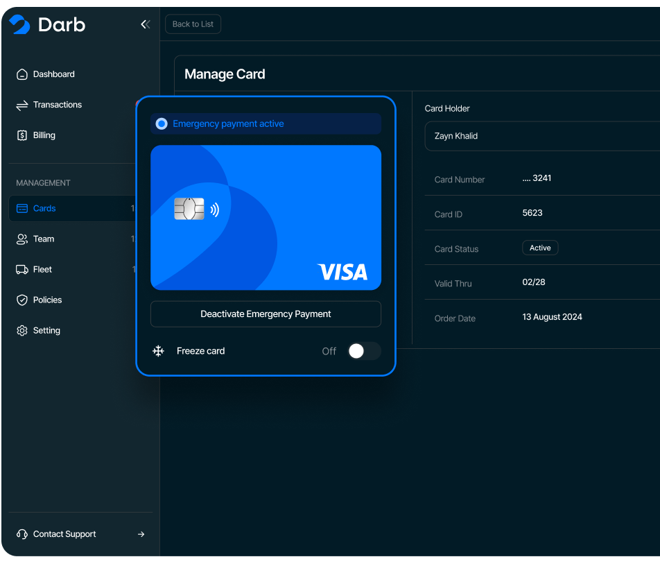Collapse the sidebar with double chevron
Viewport: 660px width, 566px height.
tap(145, 24)
